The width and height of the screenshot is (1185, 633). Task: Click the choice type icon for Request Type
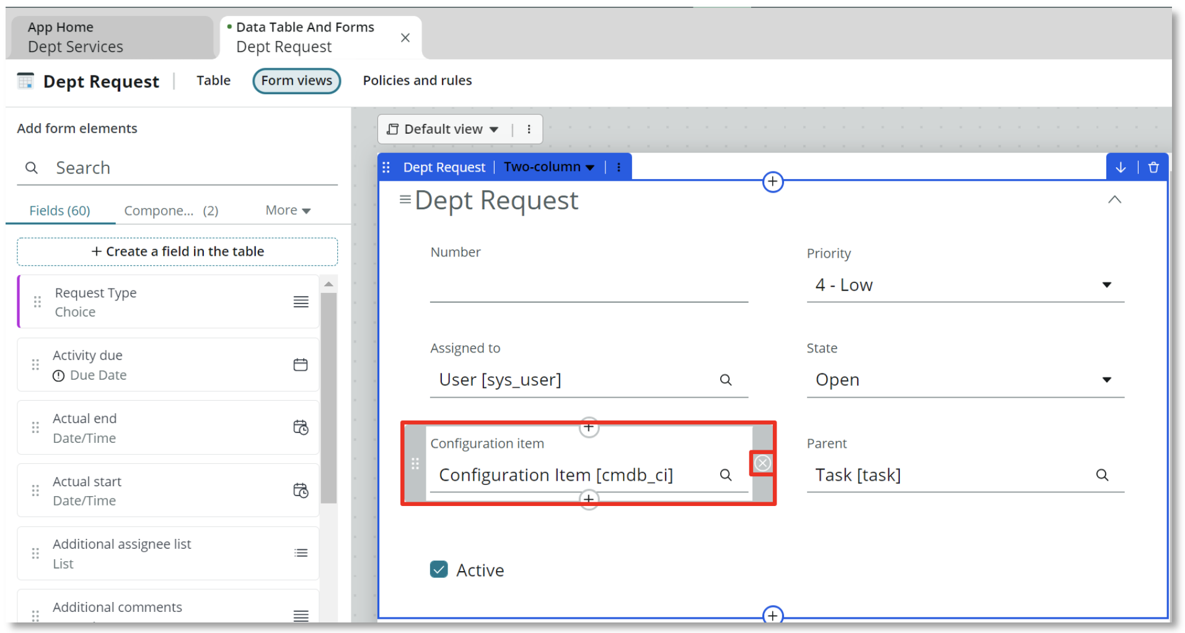pyautogui.click(x=301, y=302)
